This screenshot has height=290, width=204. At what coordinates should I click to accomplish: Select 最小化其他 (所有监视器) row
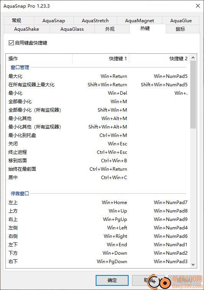(x=98, y=127)
